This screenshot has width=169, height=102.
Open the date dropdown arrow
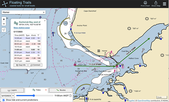pos(13,95)
